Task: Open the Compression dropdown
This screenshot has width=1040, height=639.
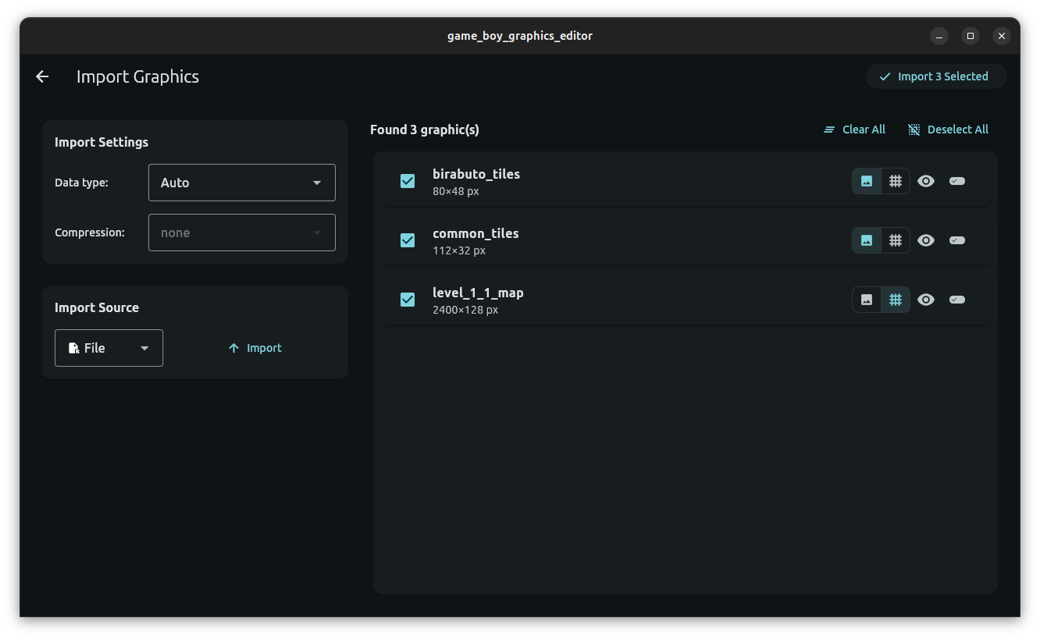Action: (x=242, y=233)
